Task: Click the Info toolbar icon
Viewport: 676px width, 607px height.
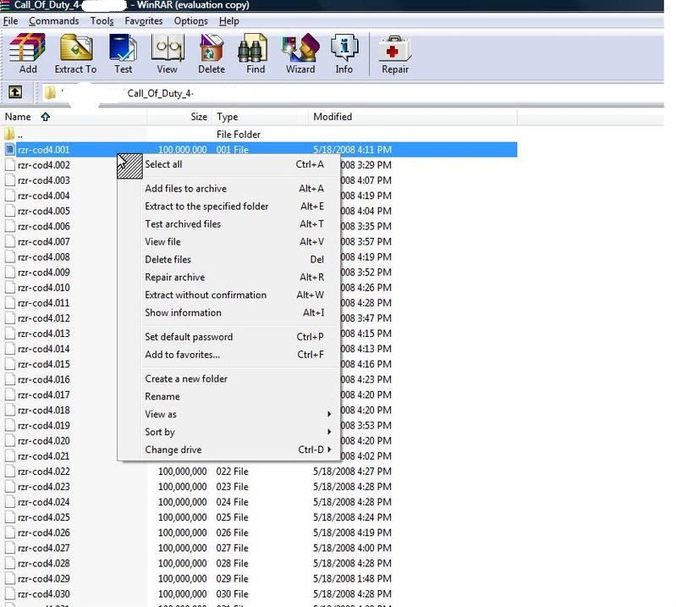Action: click(343, 52)
